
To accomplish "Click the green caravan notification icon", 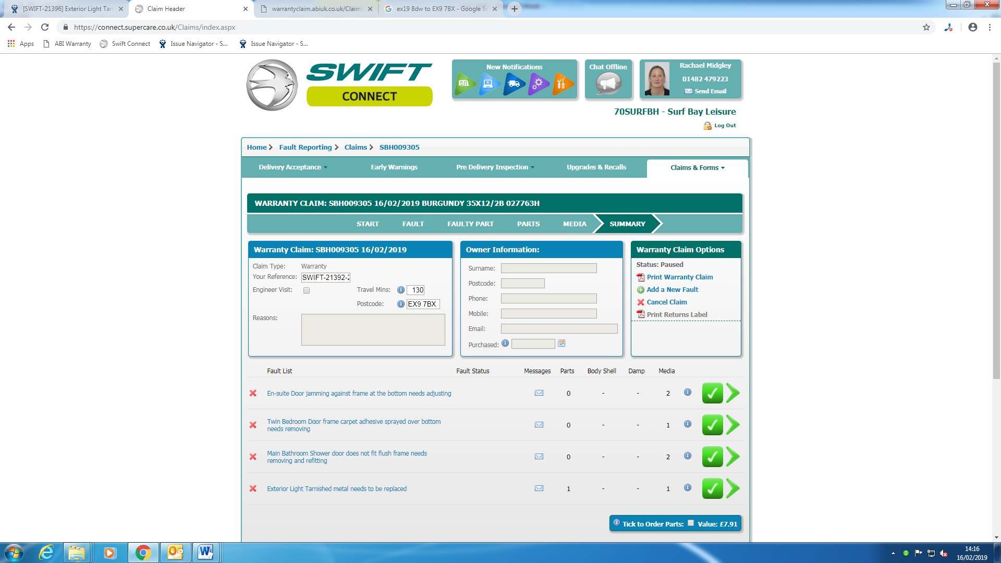I will [x=464, y=84].
